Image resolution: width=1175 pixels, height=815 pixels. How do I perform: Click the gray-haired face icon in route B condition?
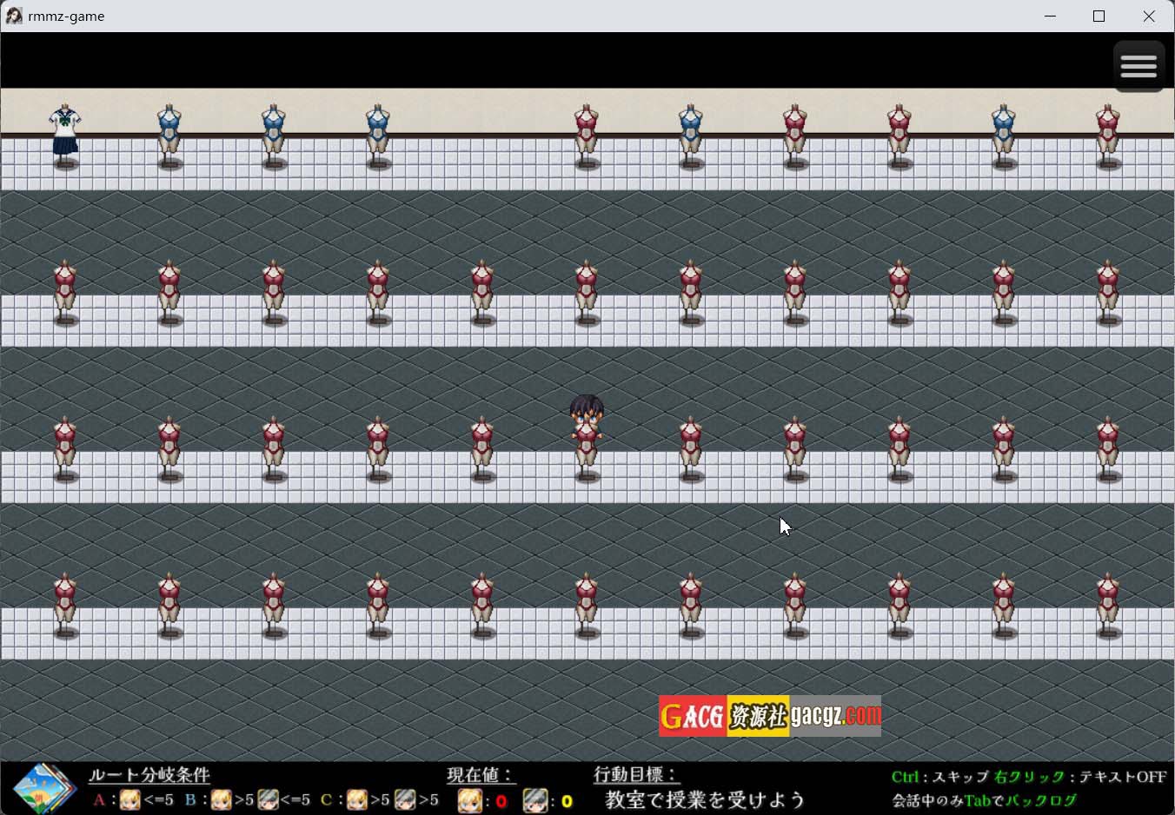click(x=269, y=799)
